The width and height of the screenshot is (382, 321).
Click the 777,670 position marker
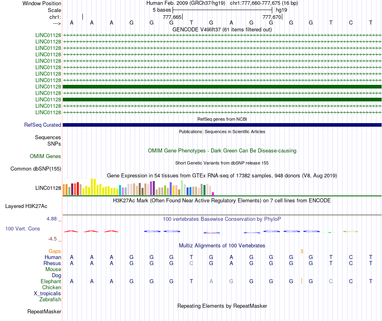tap(272, 17)
